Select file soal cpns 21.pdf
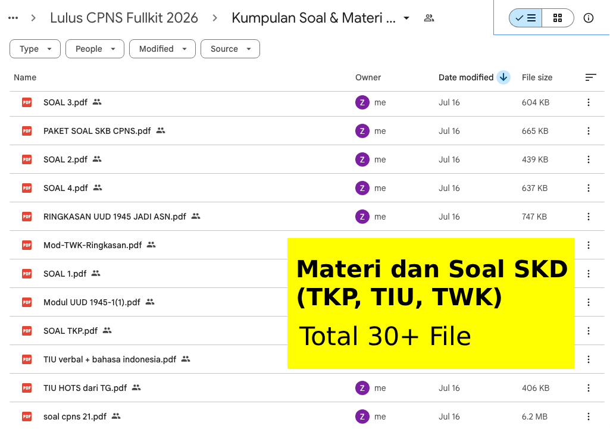Viewport: 610px width, 429px height. [x=75, y=417]
